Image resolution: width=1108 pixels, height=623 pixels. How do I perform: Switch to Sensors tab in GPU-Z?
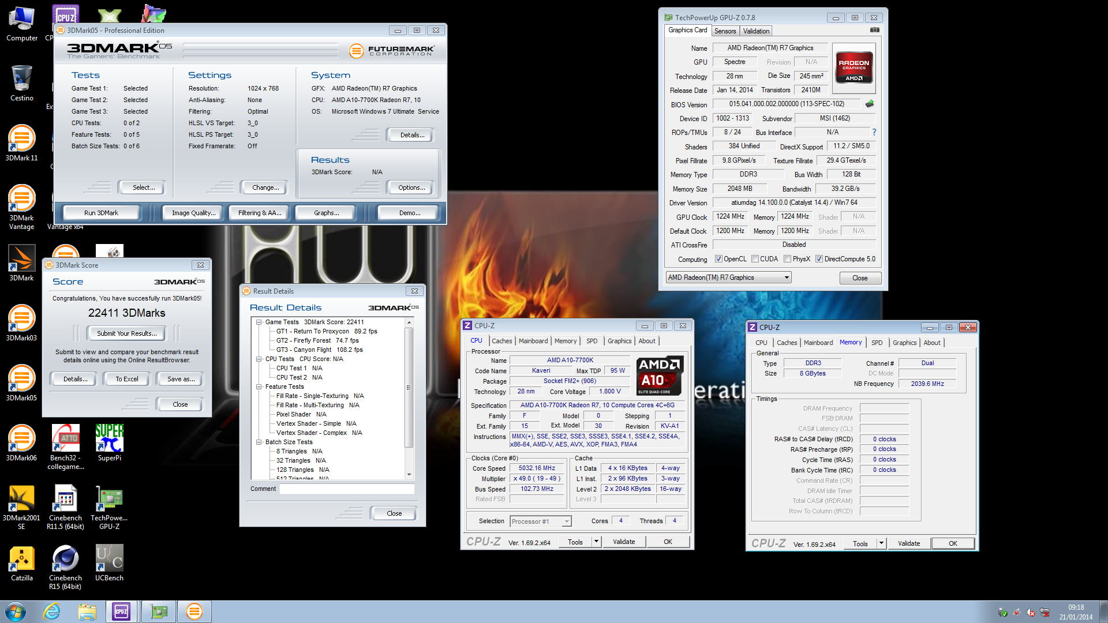coord(725,31)
